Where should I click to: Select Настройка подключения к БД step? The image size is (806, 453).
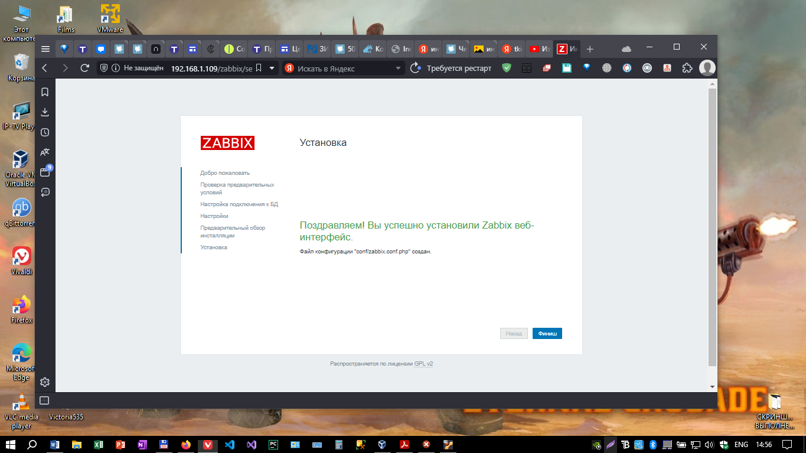click(x=239, y=204)
